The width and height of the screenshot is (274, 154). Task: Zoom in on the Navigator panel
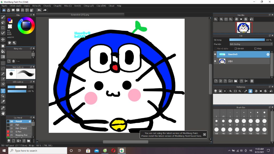coord(221,19)
